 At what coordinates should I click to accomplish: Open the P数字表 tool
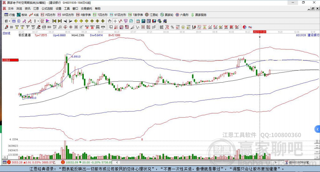(x=83, y=15)
